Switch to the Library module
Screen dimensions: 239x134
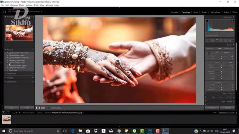tap(174, 12)
